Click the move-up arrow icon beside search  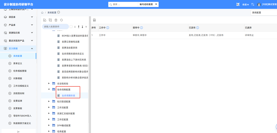(x=79, y=27)
